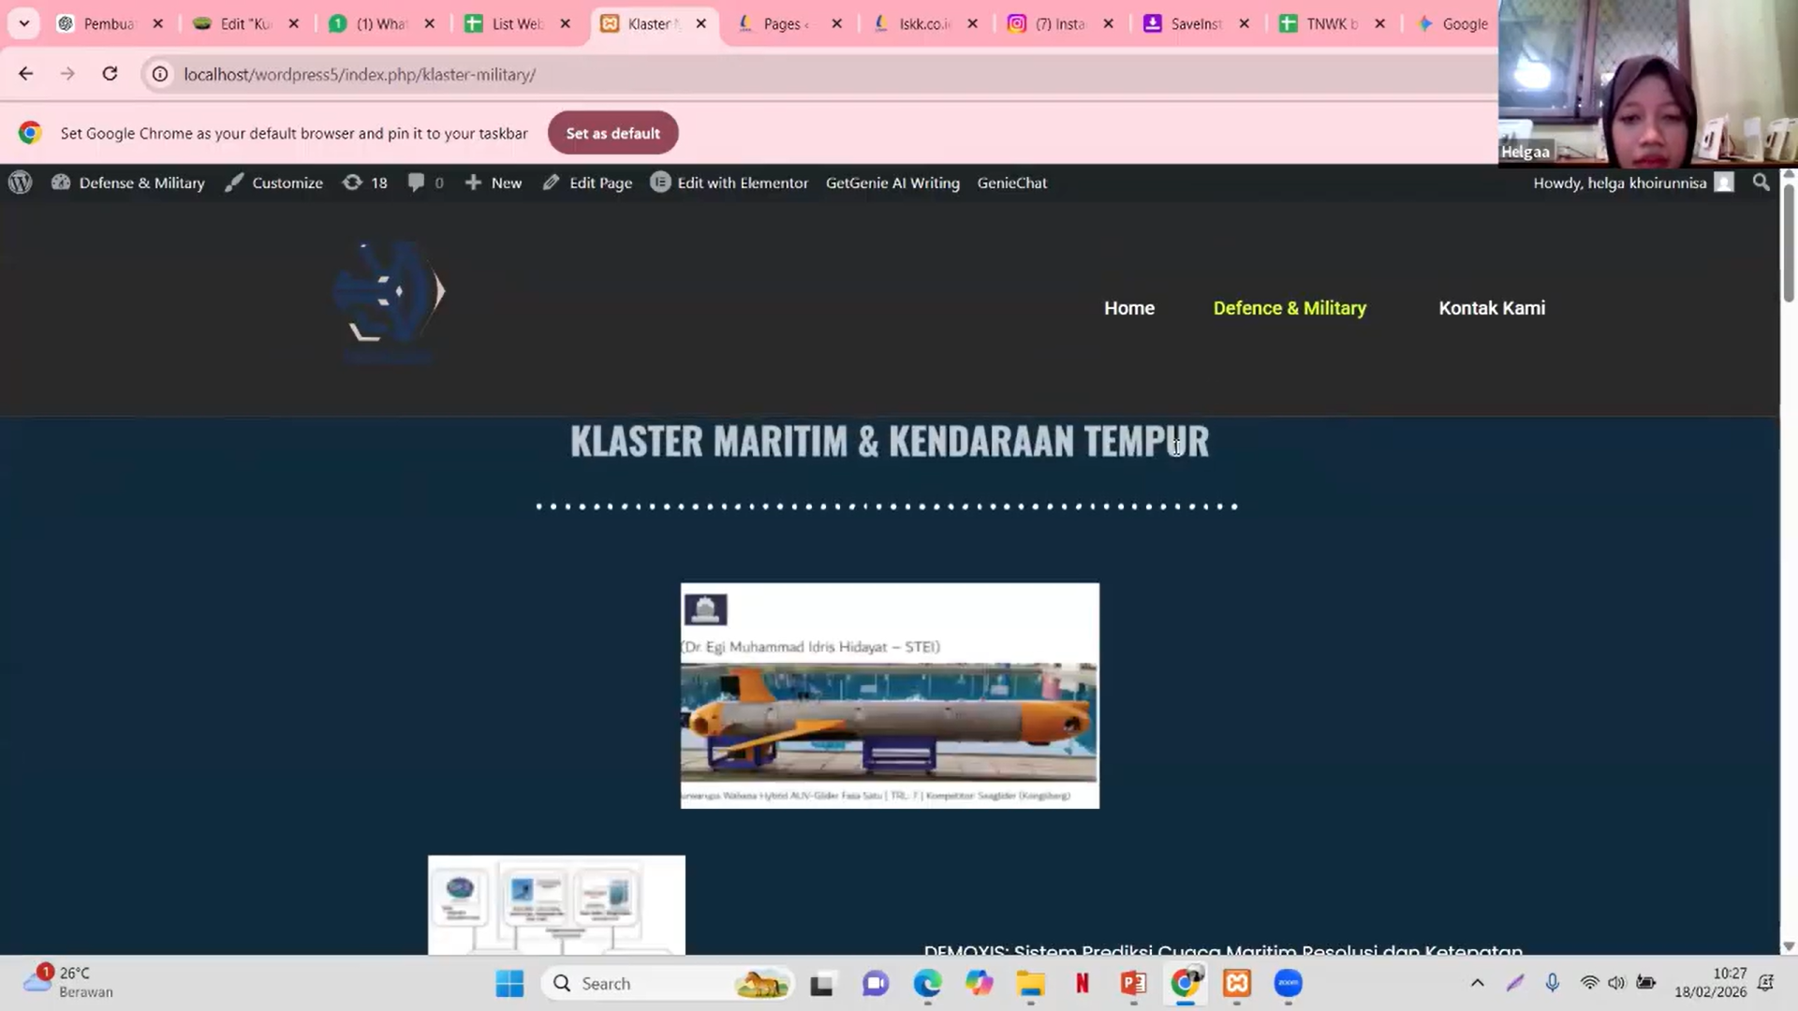
Task: Open the New content menu
Action: pos(494,183)
